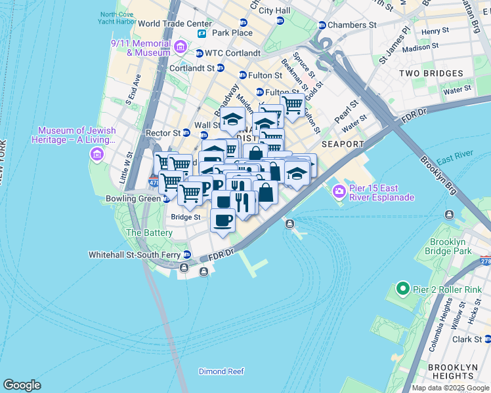Click the Cortlandt St subway icon

tap(221, 67)
